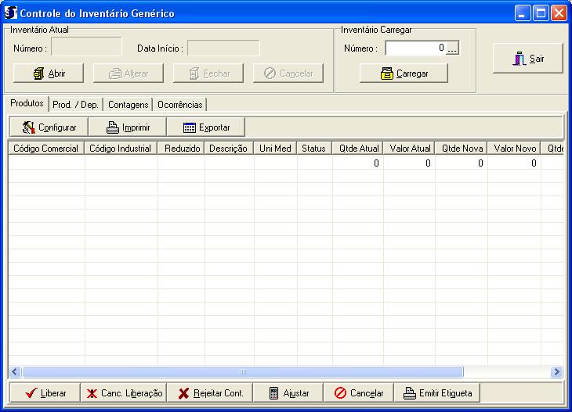Open lookup ellipsis beside Número field
The image size is (572, 412).
452,48
